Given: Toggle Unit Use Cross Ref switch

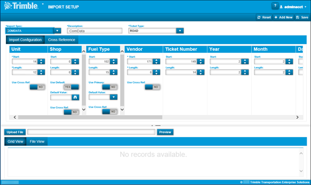Looking at the screenshot, I should [x=37, y=87].
